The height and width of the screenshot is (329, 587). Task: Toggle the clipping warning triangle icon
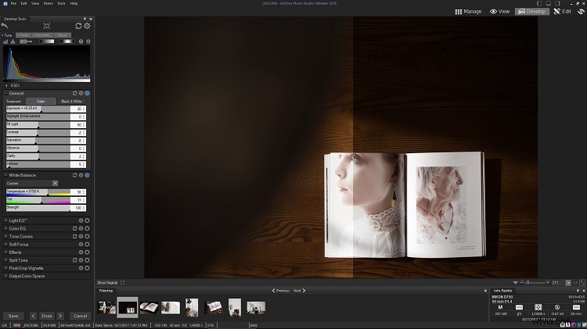click(x=13, y=41)
